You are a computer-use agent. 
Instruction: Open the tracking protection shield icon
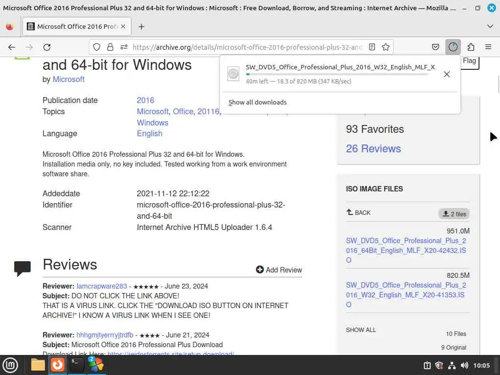point(97,47)
